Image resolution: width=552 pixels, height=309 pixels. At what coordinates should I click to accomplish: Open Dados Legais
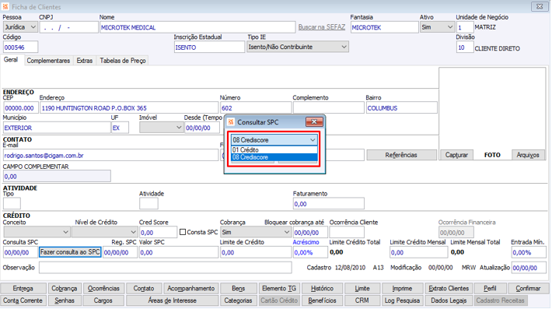(449, 300)
